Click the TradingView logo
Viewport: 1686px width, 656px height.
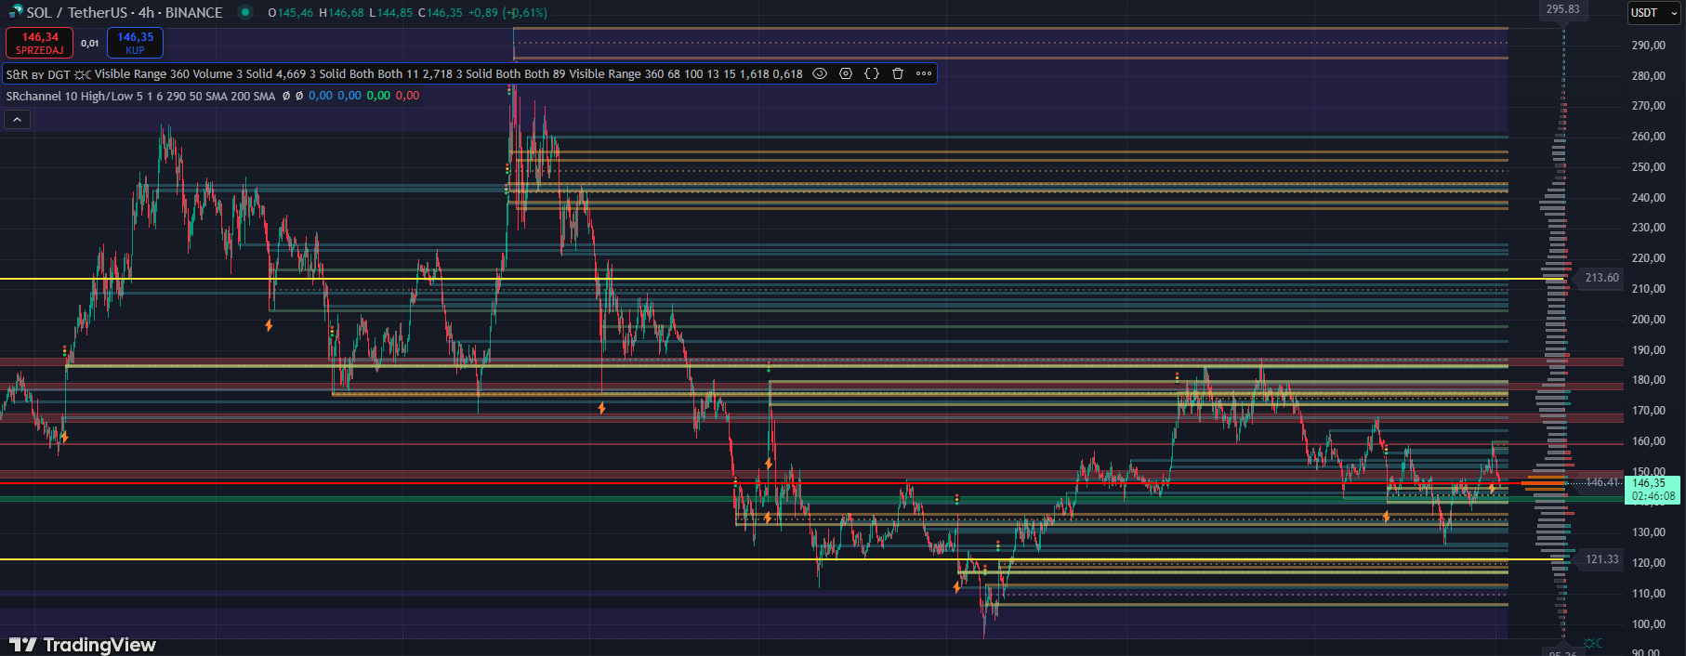tap(83, 645)
